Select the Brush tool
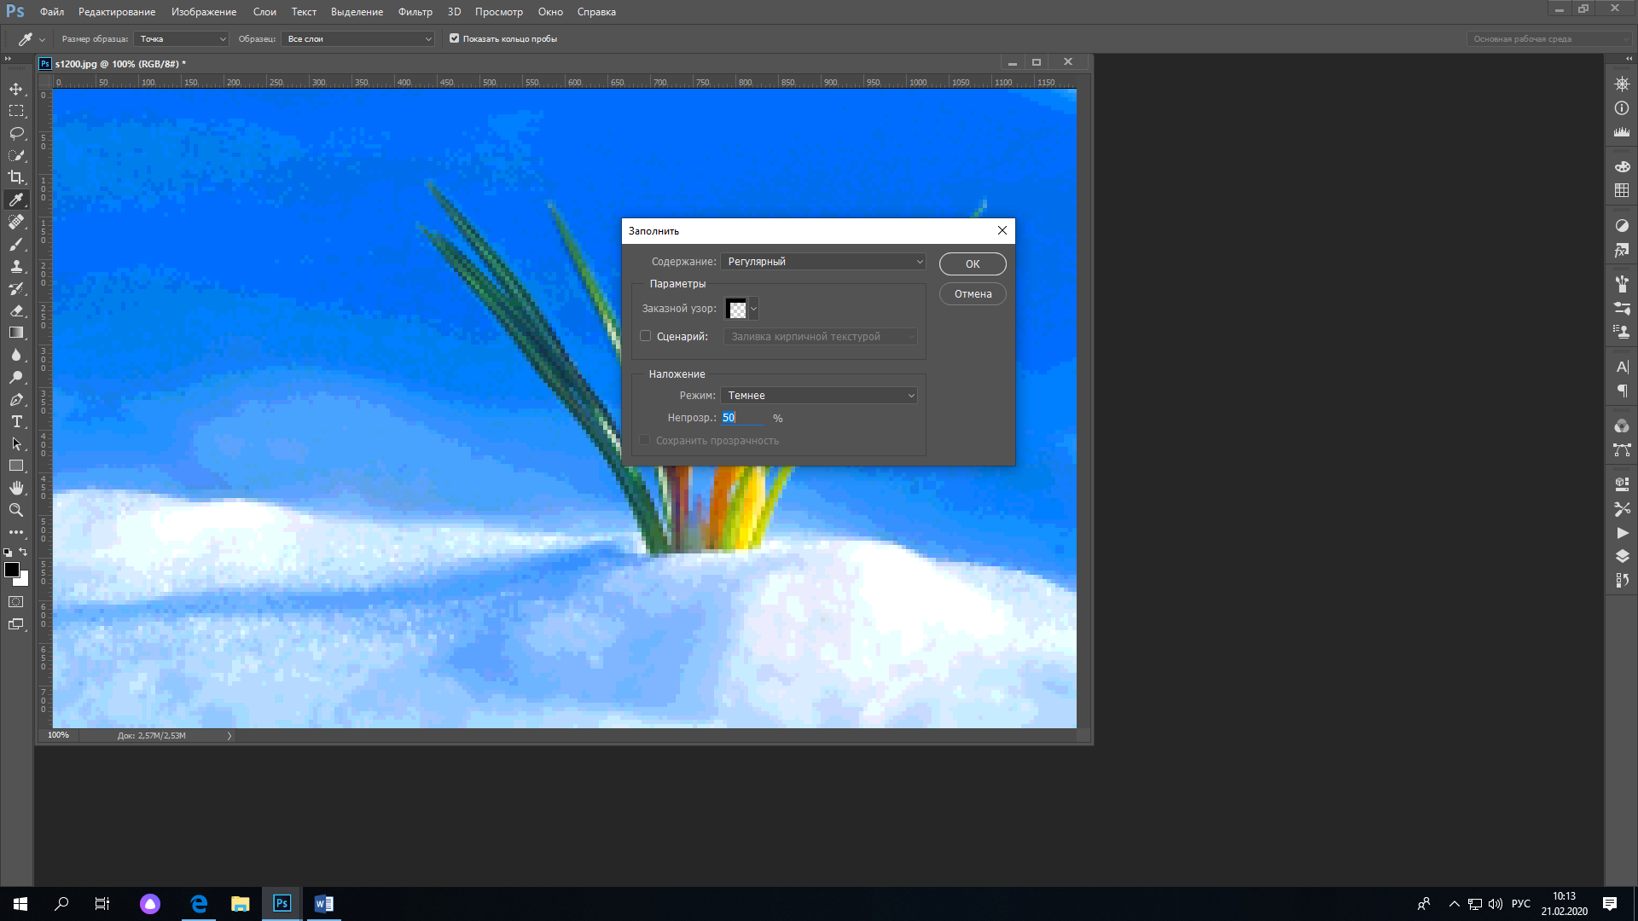 click(x=16, y=244)
